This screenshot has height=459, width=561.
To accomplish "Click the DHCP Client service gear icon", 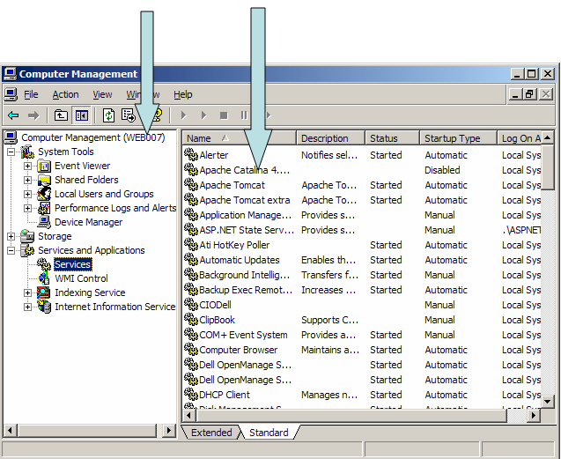I will click(x=191, y=394).
